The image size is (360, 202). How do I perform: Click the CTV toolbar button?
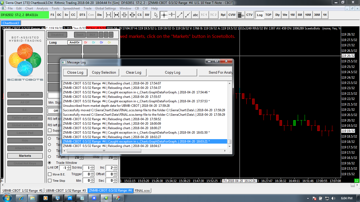pos(249,15)
